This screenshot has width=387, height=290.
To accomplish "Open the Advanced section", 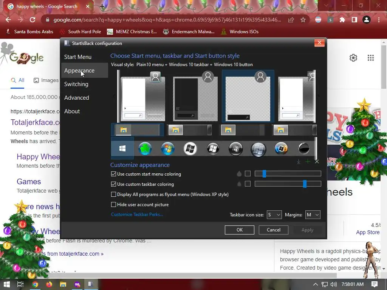I will point(76,98).
